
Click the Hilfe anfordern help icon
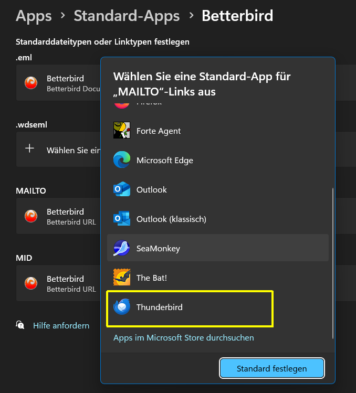tap(20, 325)
